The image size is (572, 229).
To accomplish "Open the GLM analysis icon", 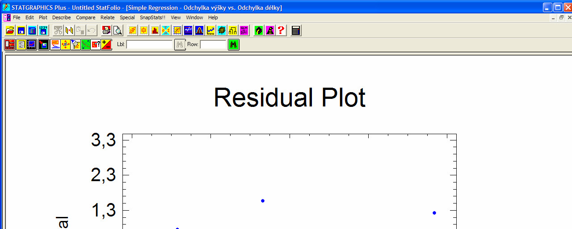I will [x=244, y=30].
